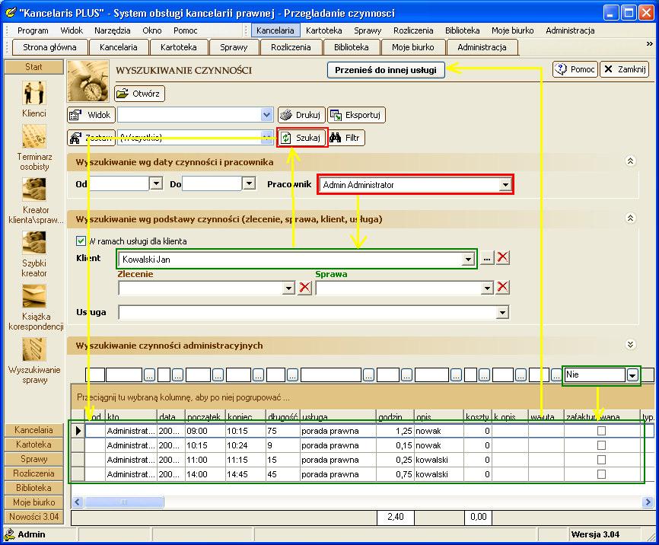
Task: Open the Klient Kowalski Jan dropdown
Action: [x=468, y=259]
